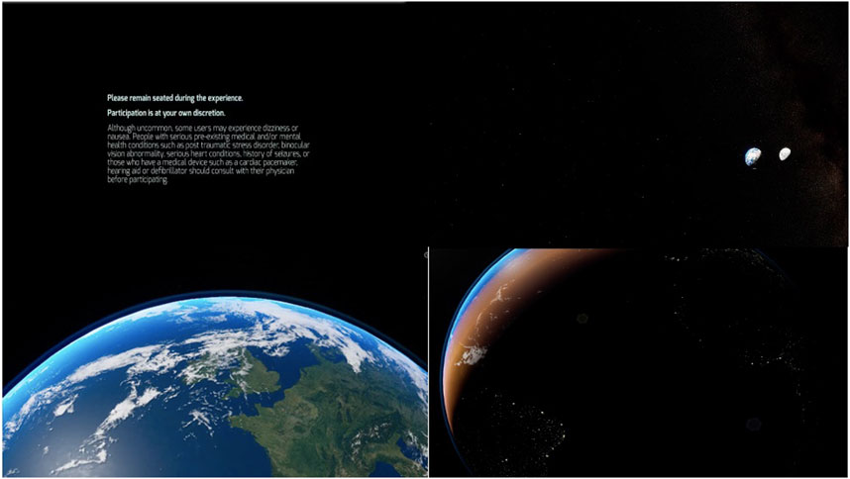The width and height of the screenshot is (850, 479).
Task: Select the line mentioning 'history of seizures'
Action: pyautogui.click(x=209, y=153)
